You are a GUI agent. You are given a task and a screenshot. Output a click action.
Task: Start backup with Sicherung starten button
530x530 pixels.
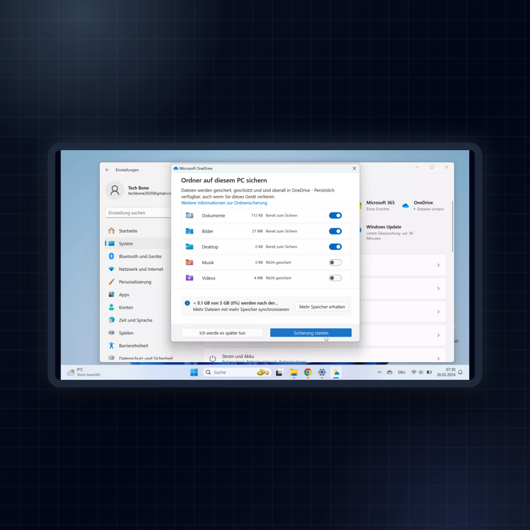coord(311,333)
